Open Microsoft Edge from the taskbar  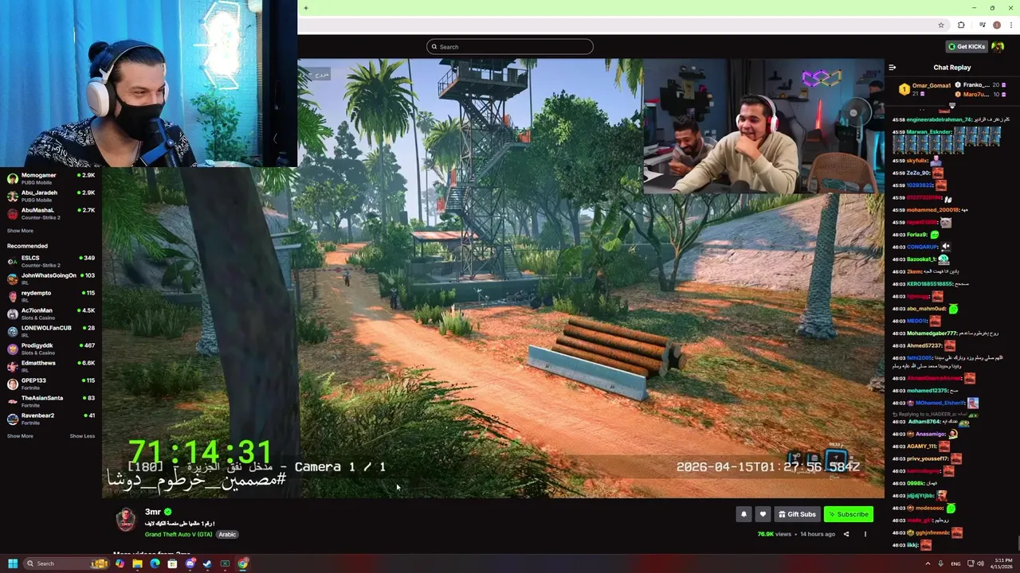[155, 563]
